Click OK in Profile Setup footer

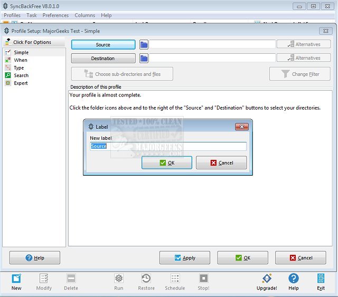(x=243, y=258)
